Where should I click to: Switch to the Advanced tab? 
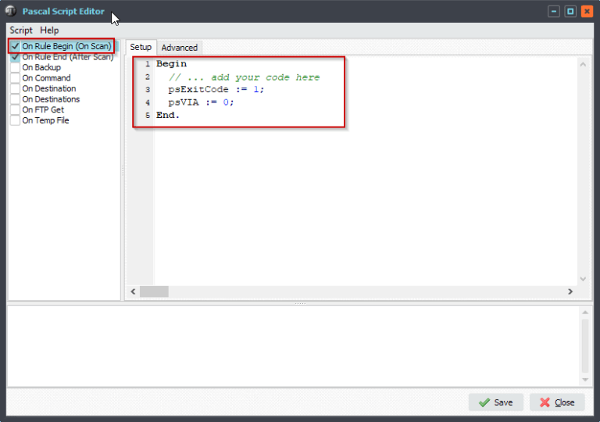180,48
